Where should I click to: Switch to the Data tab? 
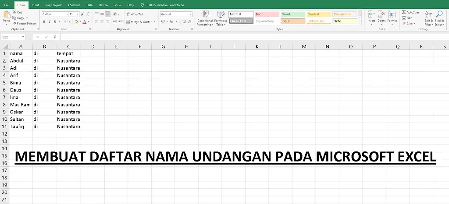point(89,5)
